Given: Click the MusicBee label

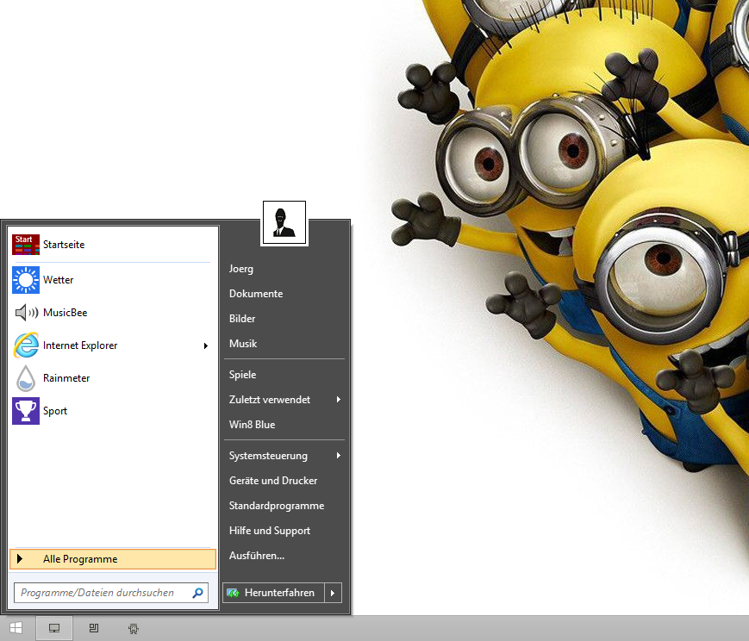Looking at the screenshot, I should coord(66,313).
